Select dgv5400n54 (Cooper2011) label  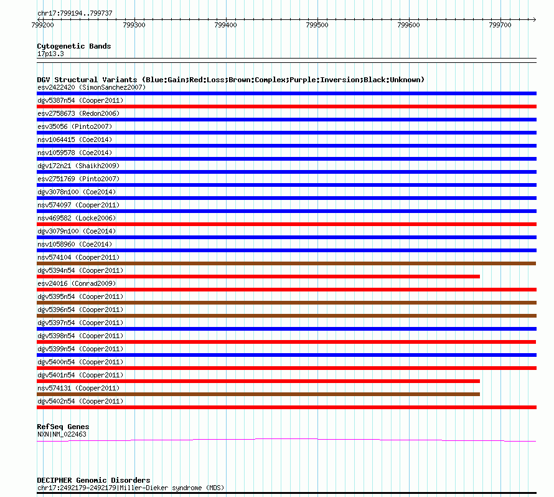pos(80,362)
